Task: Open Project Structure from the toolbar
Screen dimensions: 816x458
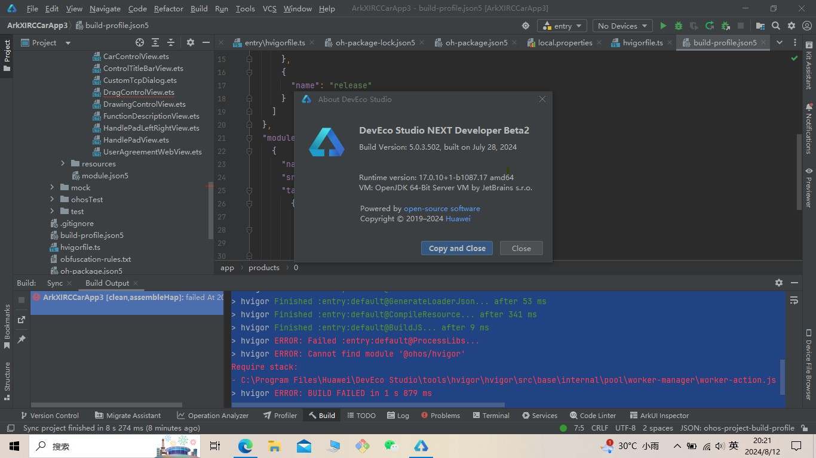Action: coord(760,26)
